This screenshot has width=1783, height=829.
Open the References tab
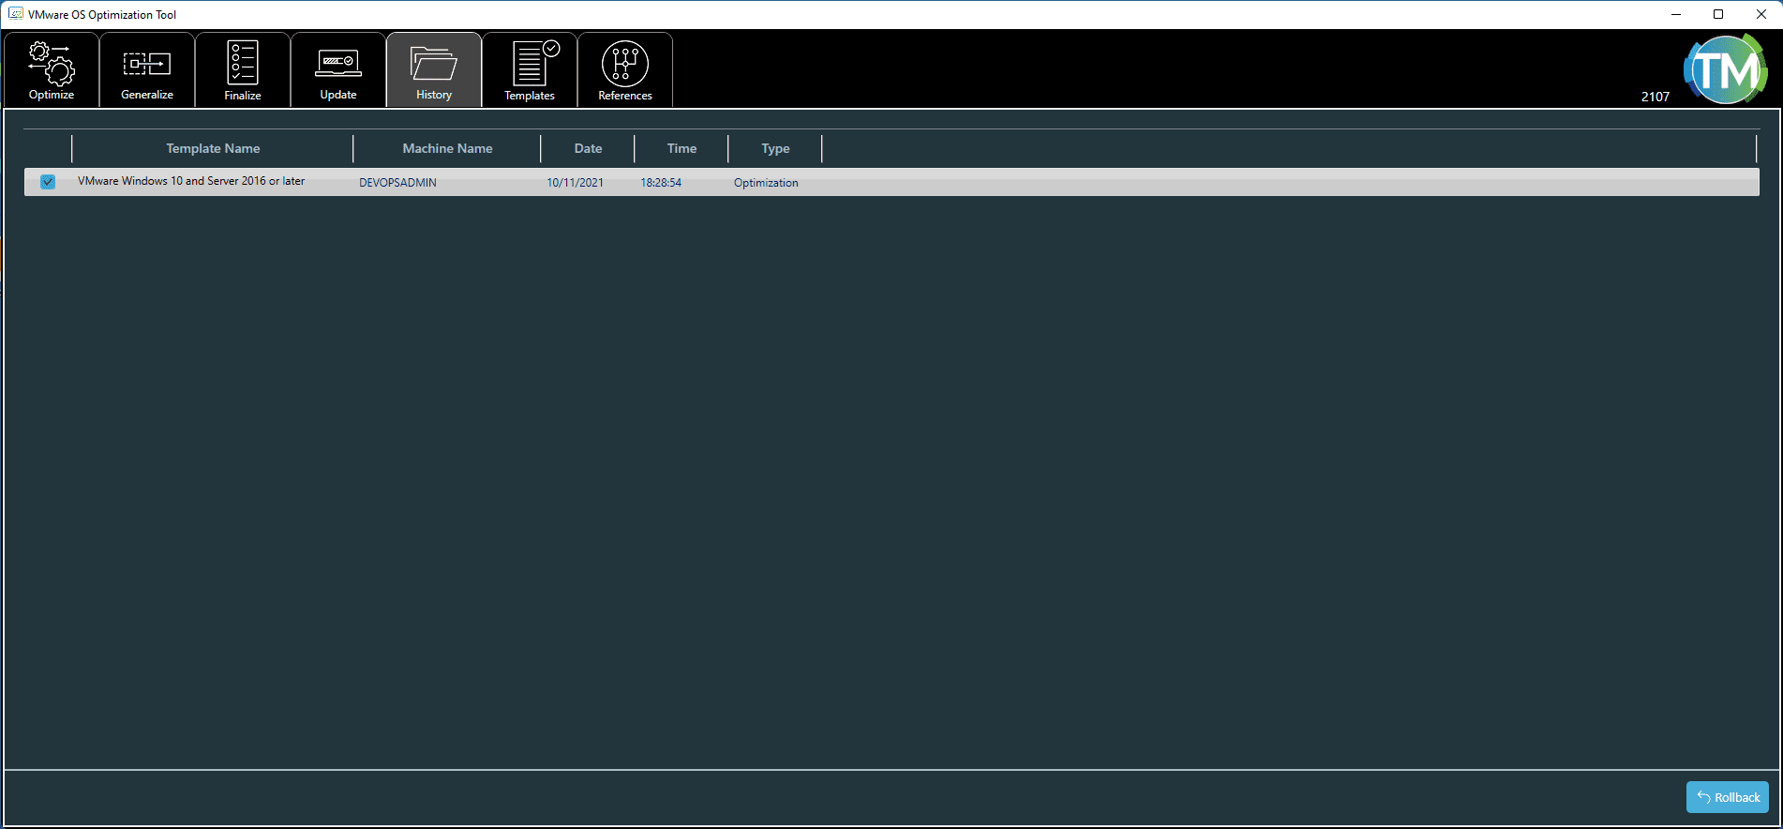coord(625,69)
